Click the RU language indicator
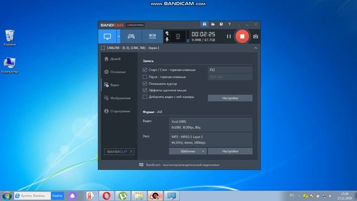 pos(292,195)
